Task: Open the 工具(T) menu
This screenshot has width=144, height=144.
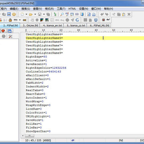Action: tap(61, 9)
